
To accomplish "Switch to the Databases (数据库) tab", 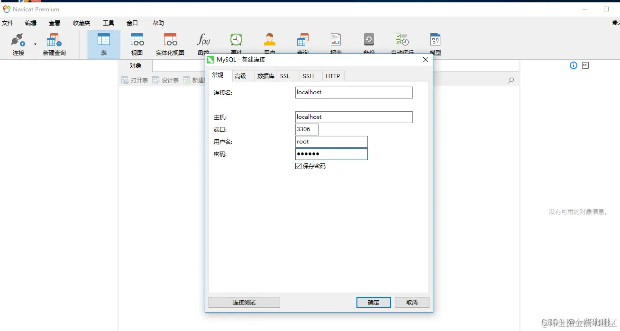I will (x=266, y=76).
